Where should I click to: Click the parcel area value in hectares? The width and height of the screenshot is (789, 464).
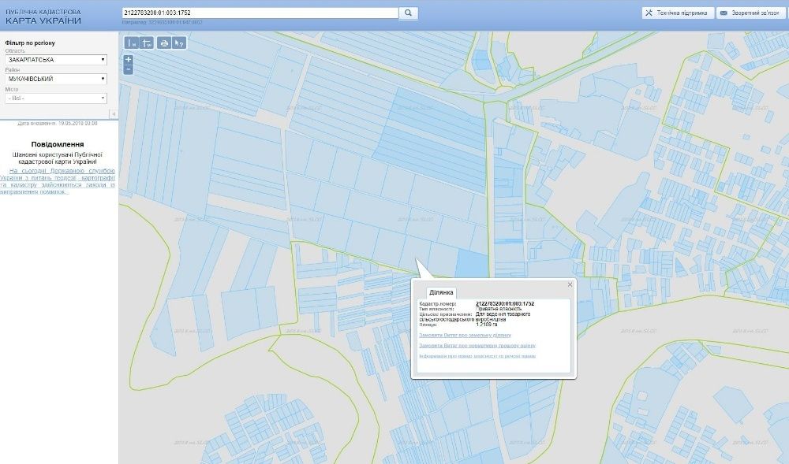pos(487,325)
